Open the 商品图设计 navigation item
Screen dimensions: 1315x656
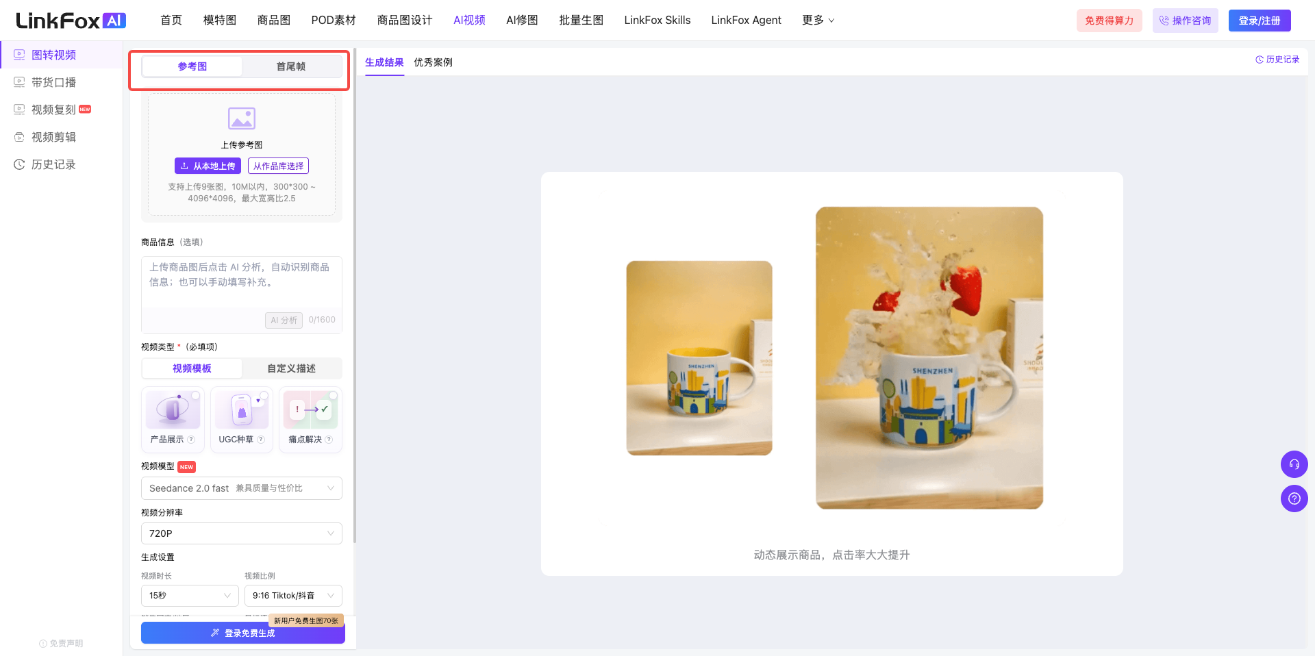(405, 21)
